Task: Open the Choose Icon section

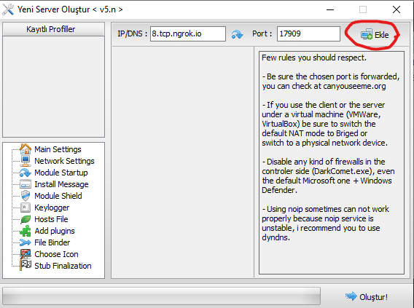Action: click(x=56, y=254)
